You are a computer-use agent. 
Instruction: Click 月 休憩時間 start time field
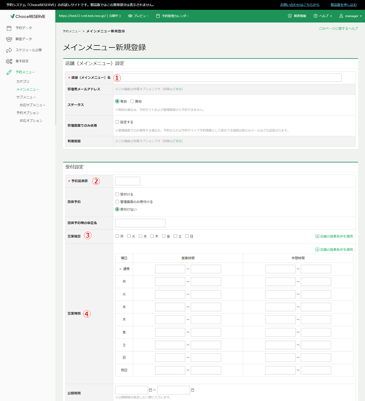(280, 282)
